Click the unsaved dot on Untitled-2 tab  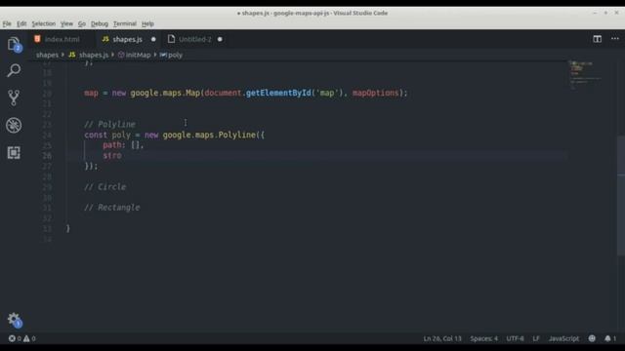point(220,39)
